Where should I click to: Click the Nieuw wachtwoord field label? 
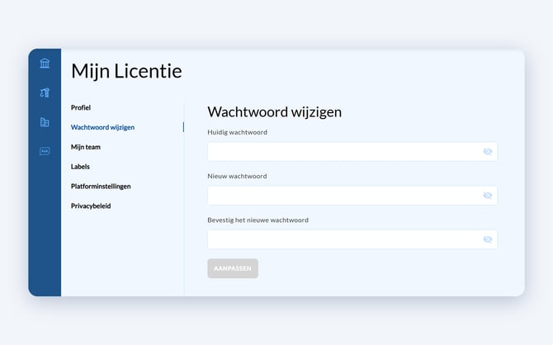[237, 176]
